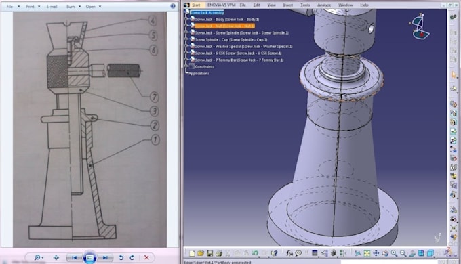Activate the Rotate view tool
The image size is (461, 264).
pyautogui.click(x=385, y=253)
